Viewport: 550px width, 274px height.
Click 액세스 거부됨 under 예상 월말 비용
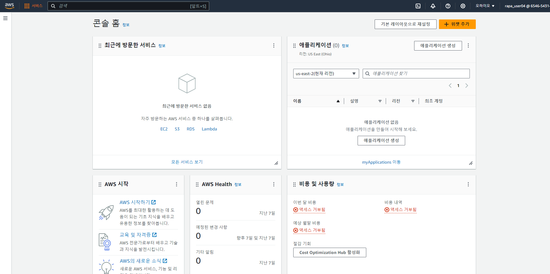(309, 230)
